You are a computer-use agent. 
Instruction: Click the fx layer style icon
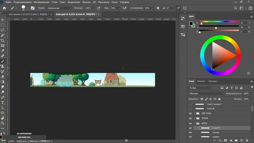(x=220, y=140)
